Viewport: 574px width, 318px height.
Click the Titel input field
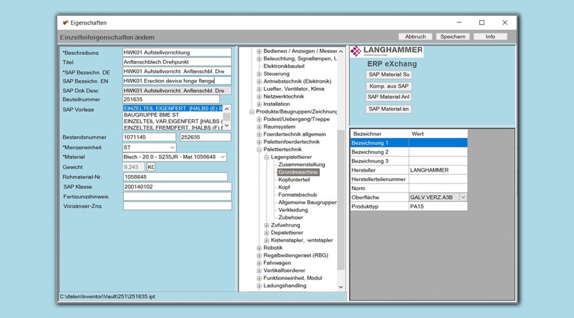point(177,62)
